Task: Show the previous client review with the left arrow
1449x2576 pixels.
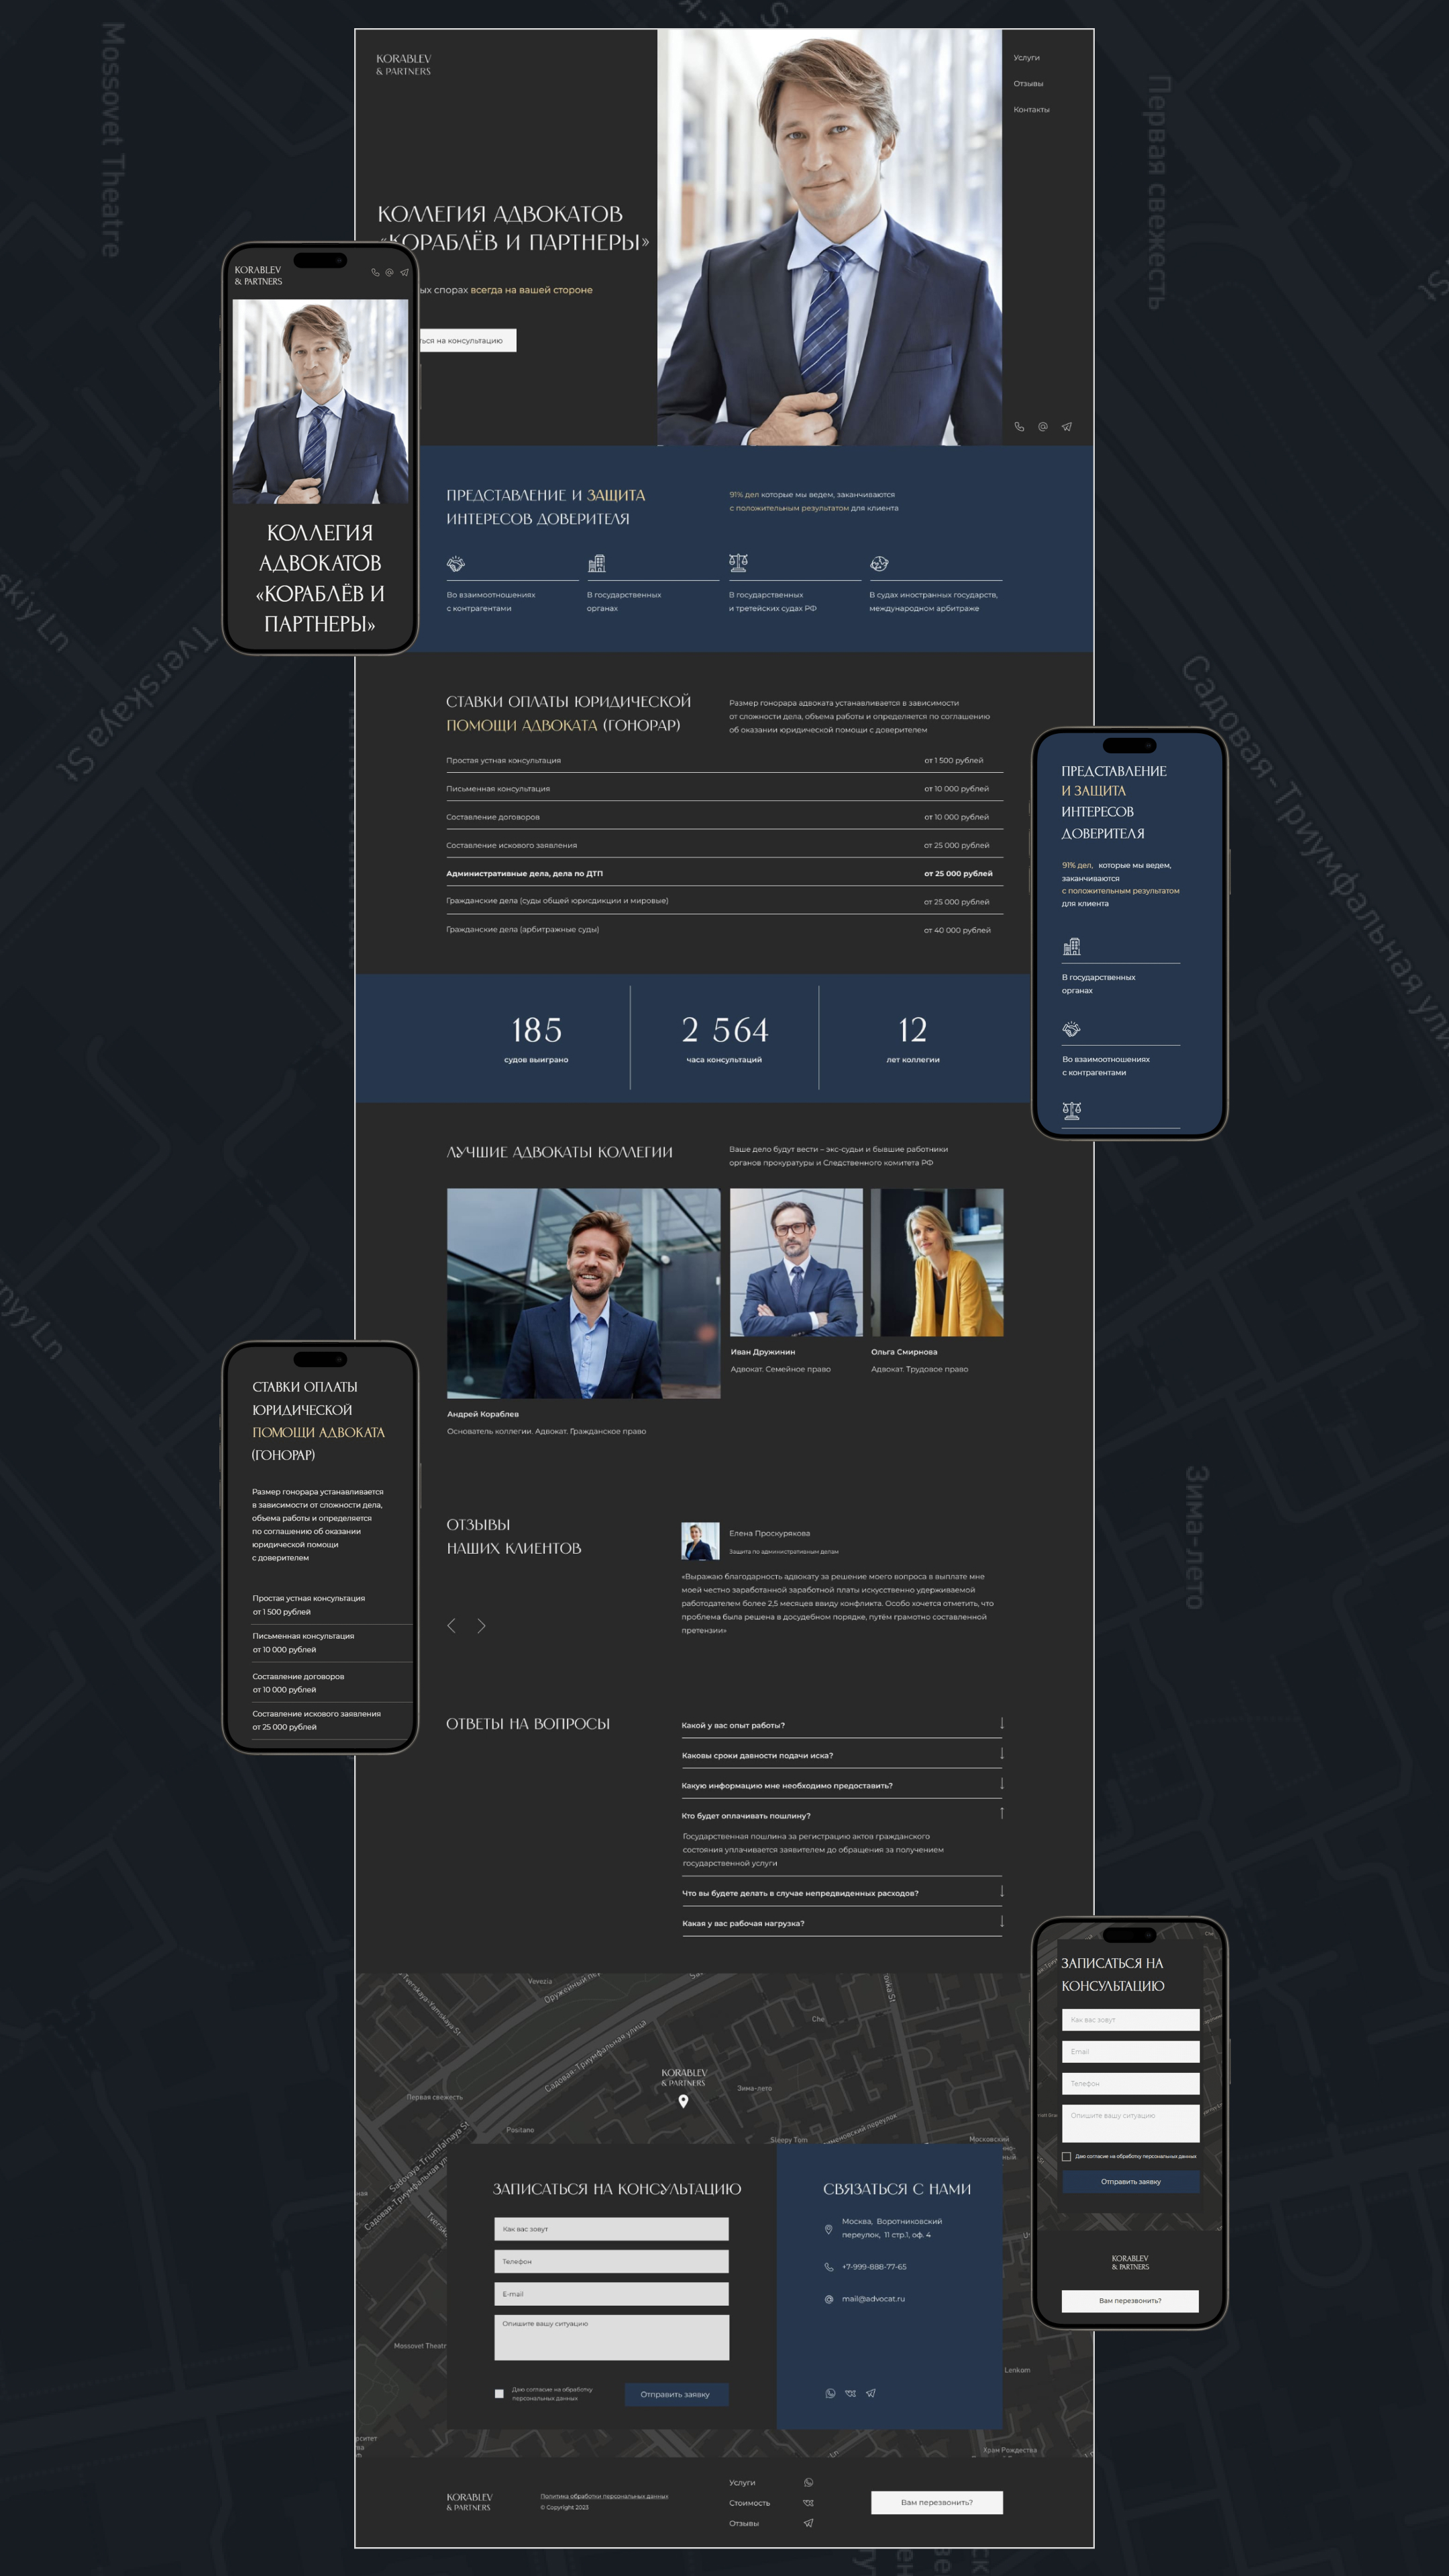Action: coord(451,1626)
